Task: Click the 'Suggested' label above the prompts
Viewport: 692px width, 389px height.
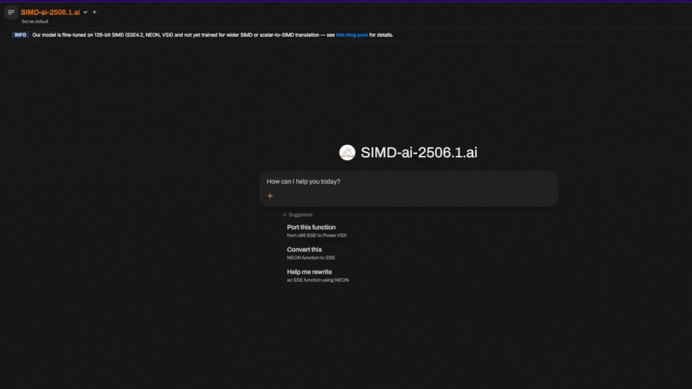Action: (300, 214)
